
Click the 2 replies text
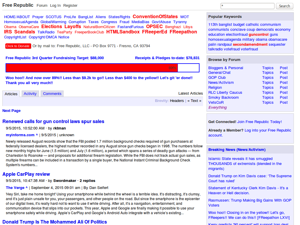[x=87, y=180]
